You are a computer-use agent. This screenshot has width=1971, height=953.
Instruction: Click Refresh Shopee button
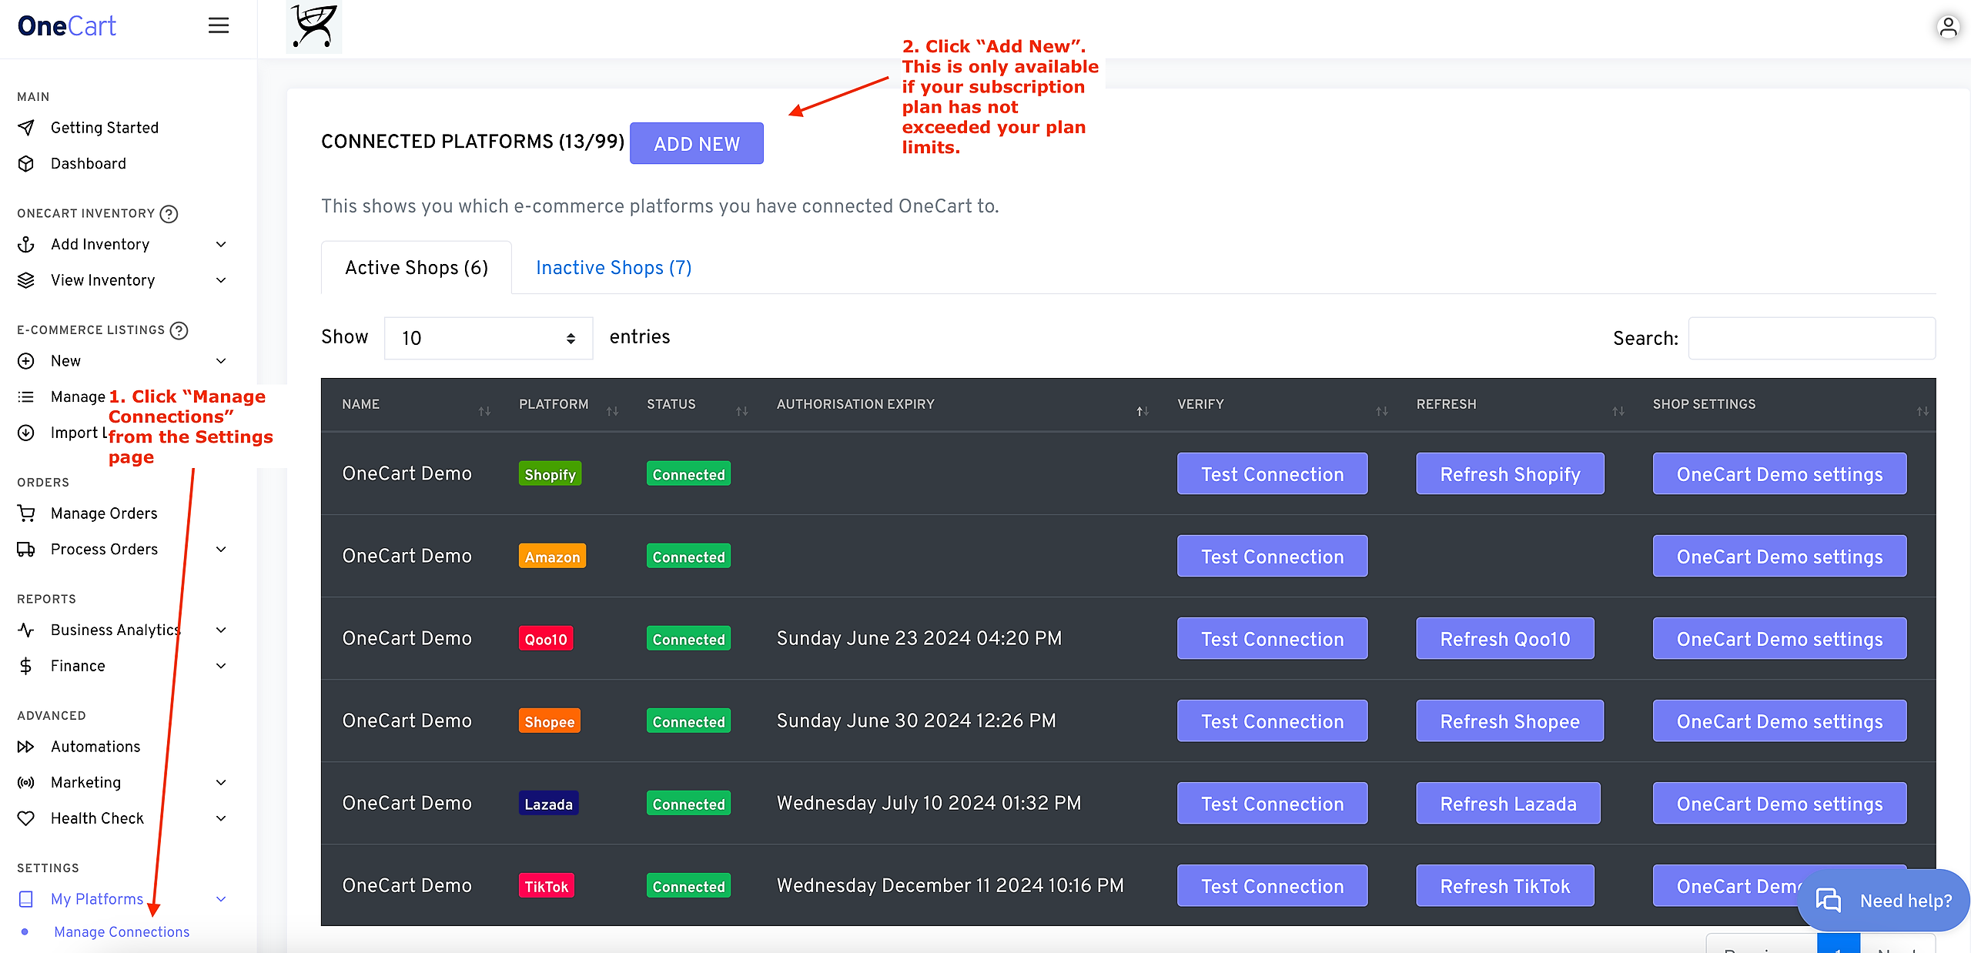1509,721
